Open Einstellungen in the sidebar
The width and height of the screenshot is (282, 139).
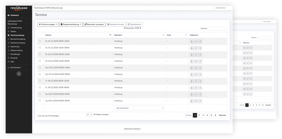(x=14, y=54)
